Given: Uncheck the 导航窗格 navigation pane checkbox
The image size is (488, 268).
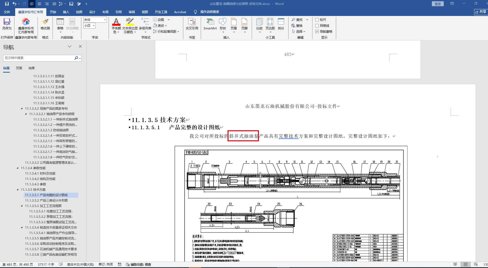Looking at the screenshot, I should (317, 31).
